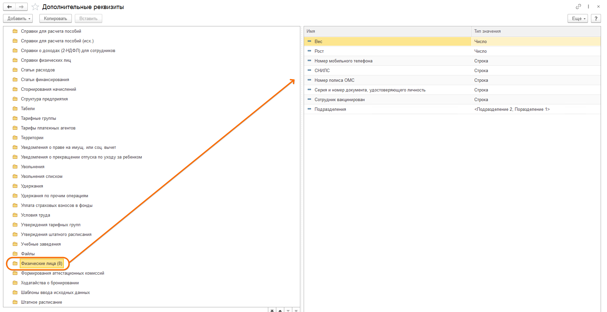The height and width of the screenshot is (312, 607).
Task: Select the Тарифные группы folder
Action: point(38,118)
